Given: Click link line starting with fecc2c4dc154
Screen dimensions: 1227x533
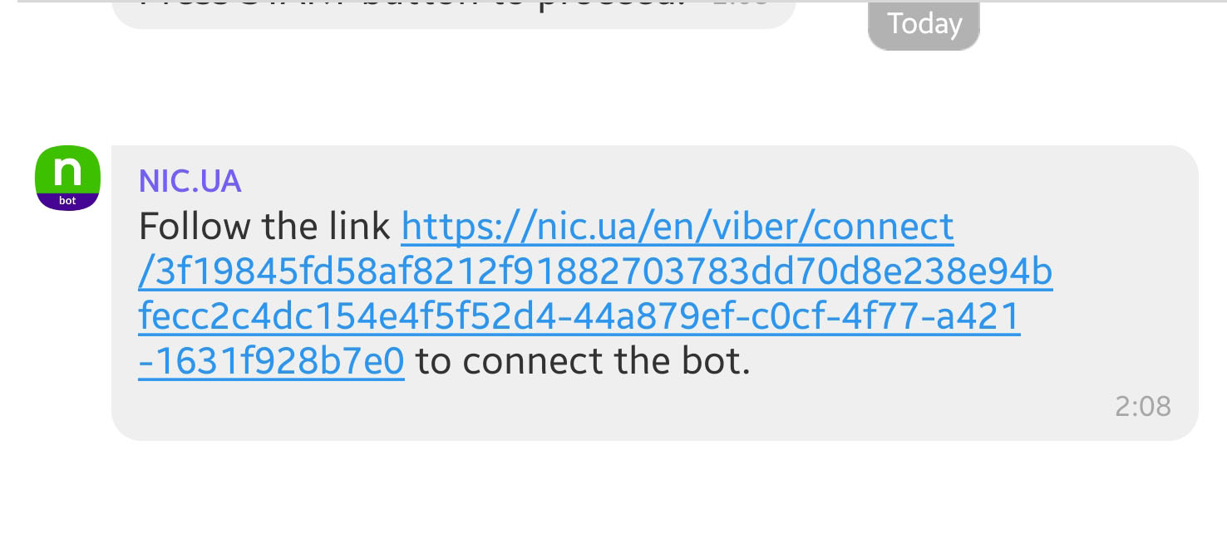Looking at the screenshot, I should click(579, 317).
